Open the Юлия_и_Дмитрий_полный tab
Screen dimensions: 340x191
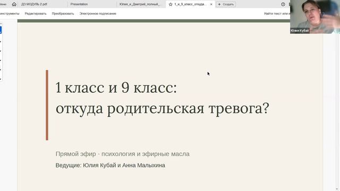click(141, 4)
